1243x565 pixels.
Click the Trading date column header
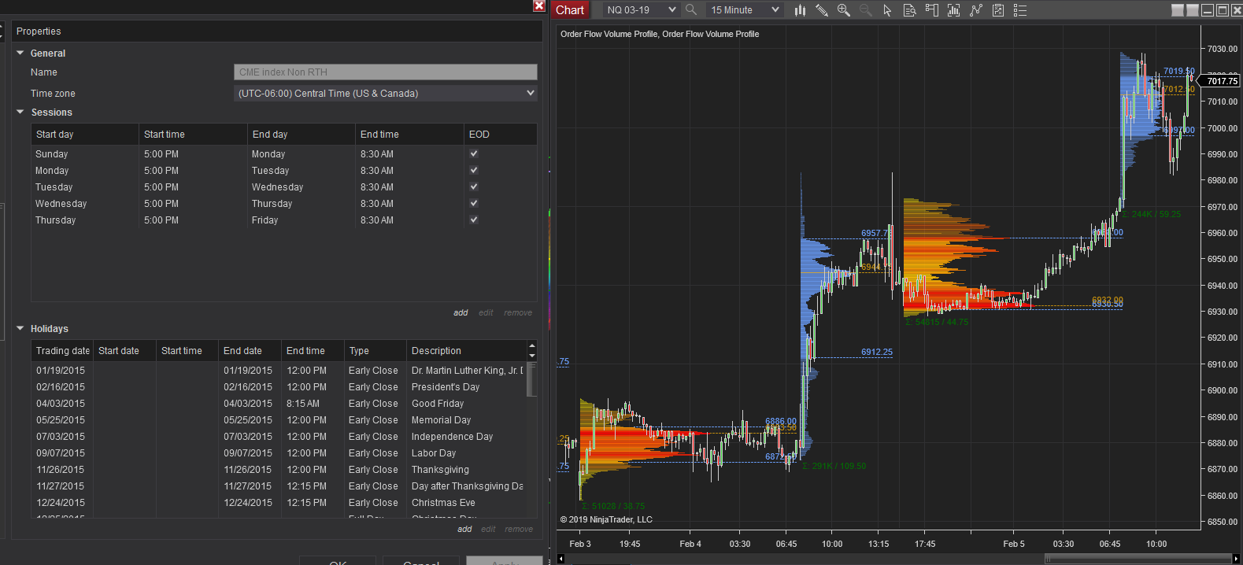62,351
